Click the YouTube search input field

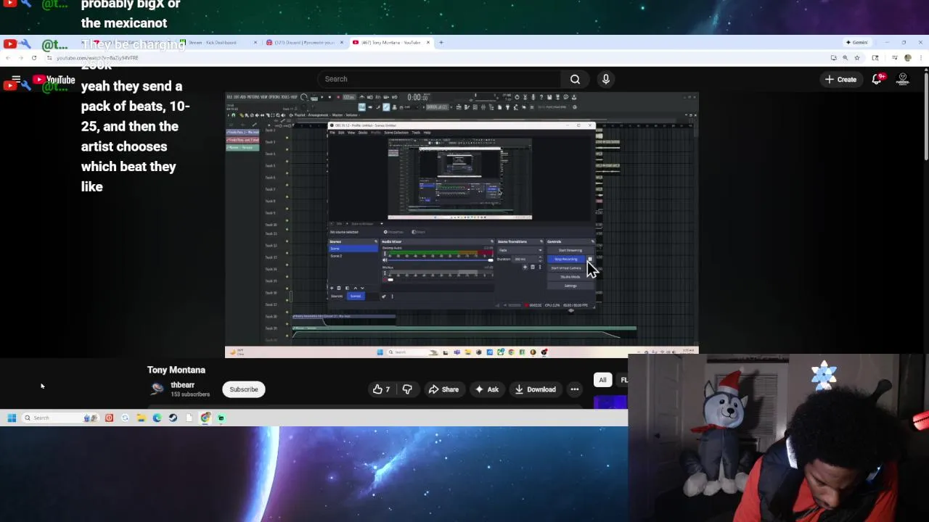click(x=439, y=79)
